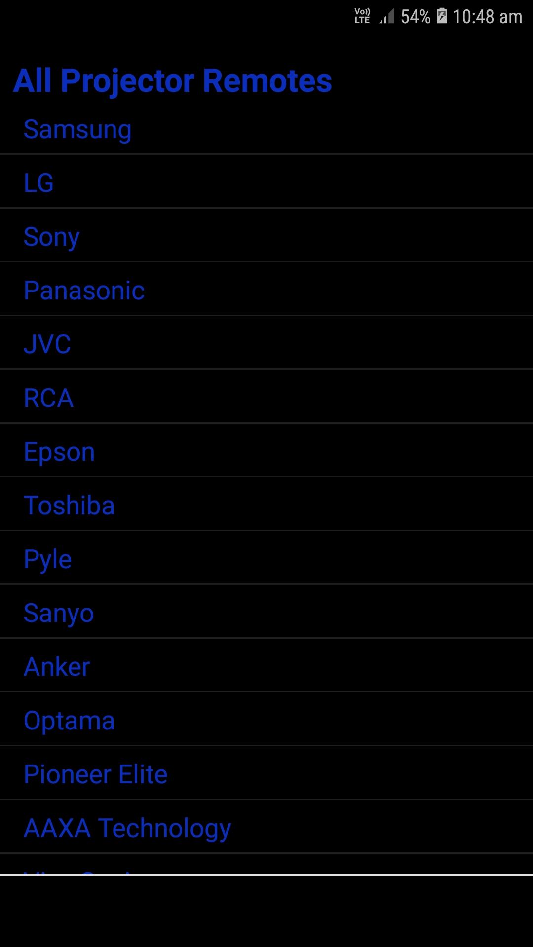The image size is (533, 947).
Task: Choose Toshiba from the list
Action: pyautogui.click(x=266, y=504)
